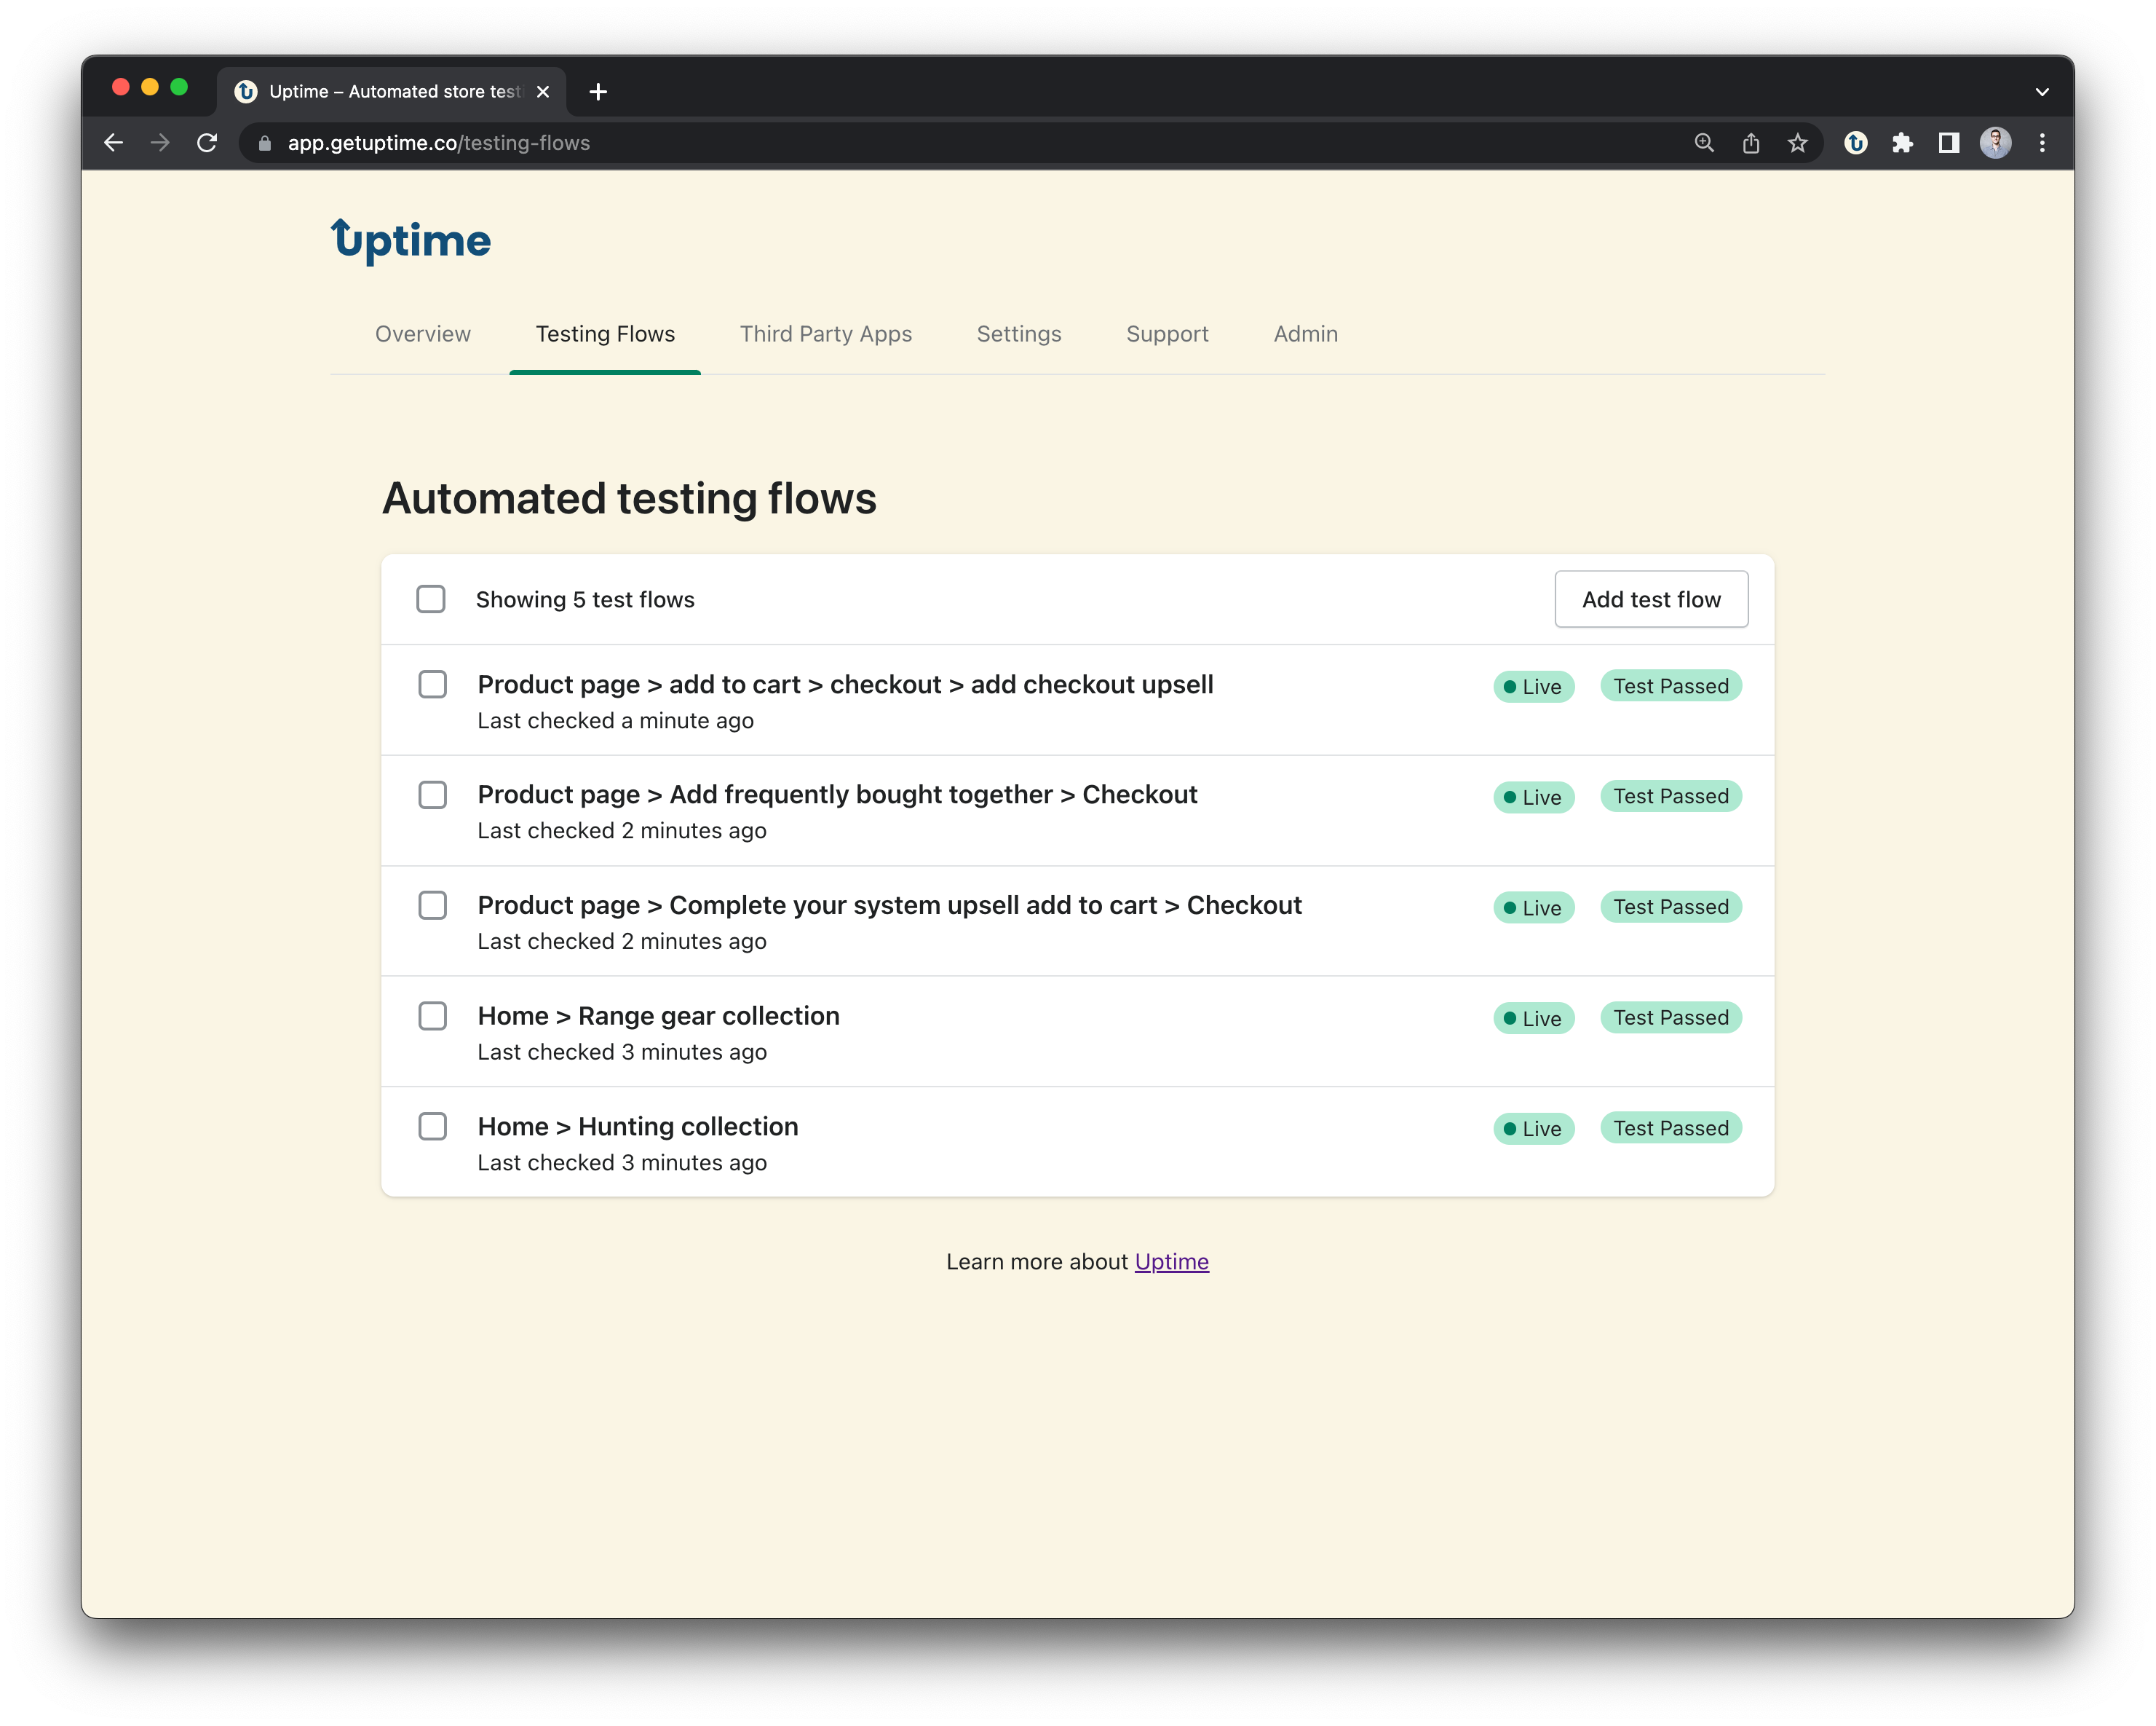Open Home > Range gear collection flow
This screenshot has width=2156, height=1726.
658,1017
